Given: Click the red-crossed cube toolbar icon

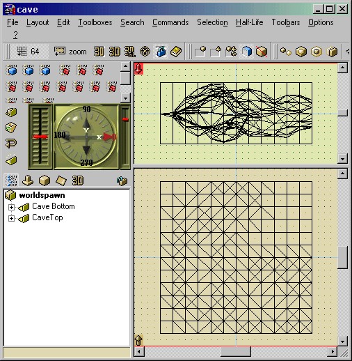Looking at the screenshot, I should [262, 52].
